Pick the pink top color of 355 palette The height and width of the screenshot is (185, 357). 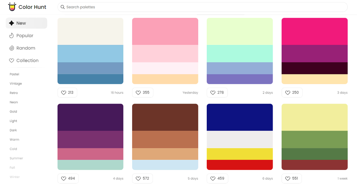[165, 31]
